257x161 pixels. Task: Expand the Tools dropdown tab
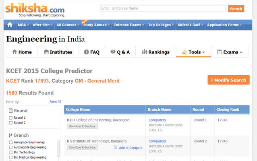coord(193,52)
